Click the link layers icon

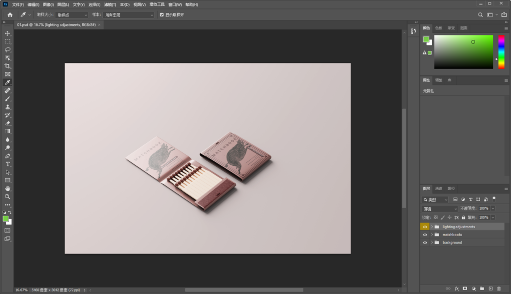pos(448,289)
